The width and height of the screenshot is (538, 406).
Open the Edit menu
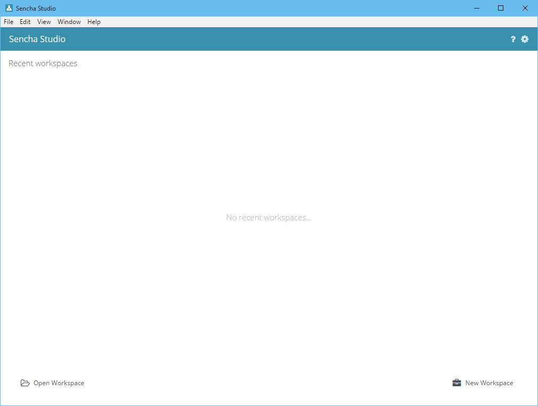point(25,22)
